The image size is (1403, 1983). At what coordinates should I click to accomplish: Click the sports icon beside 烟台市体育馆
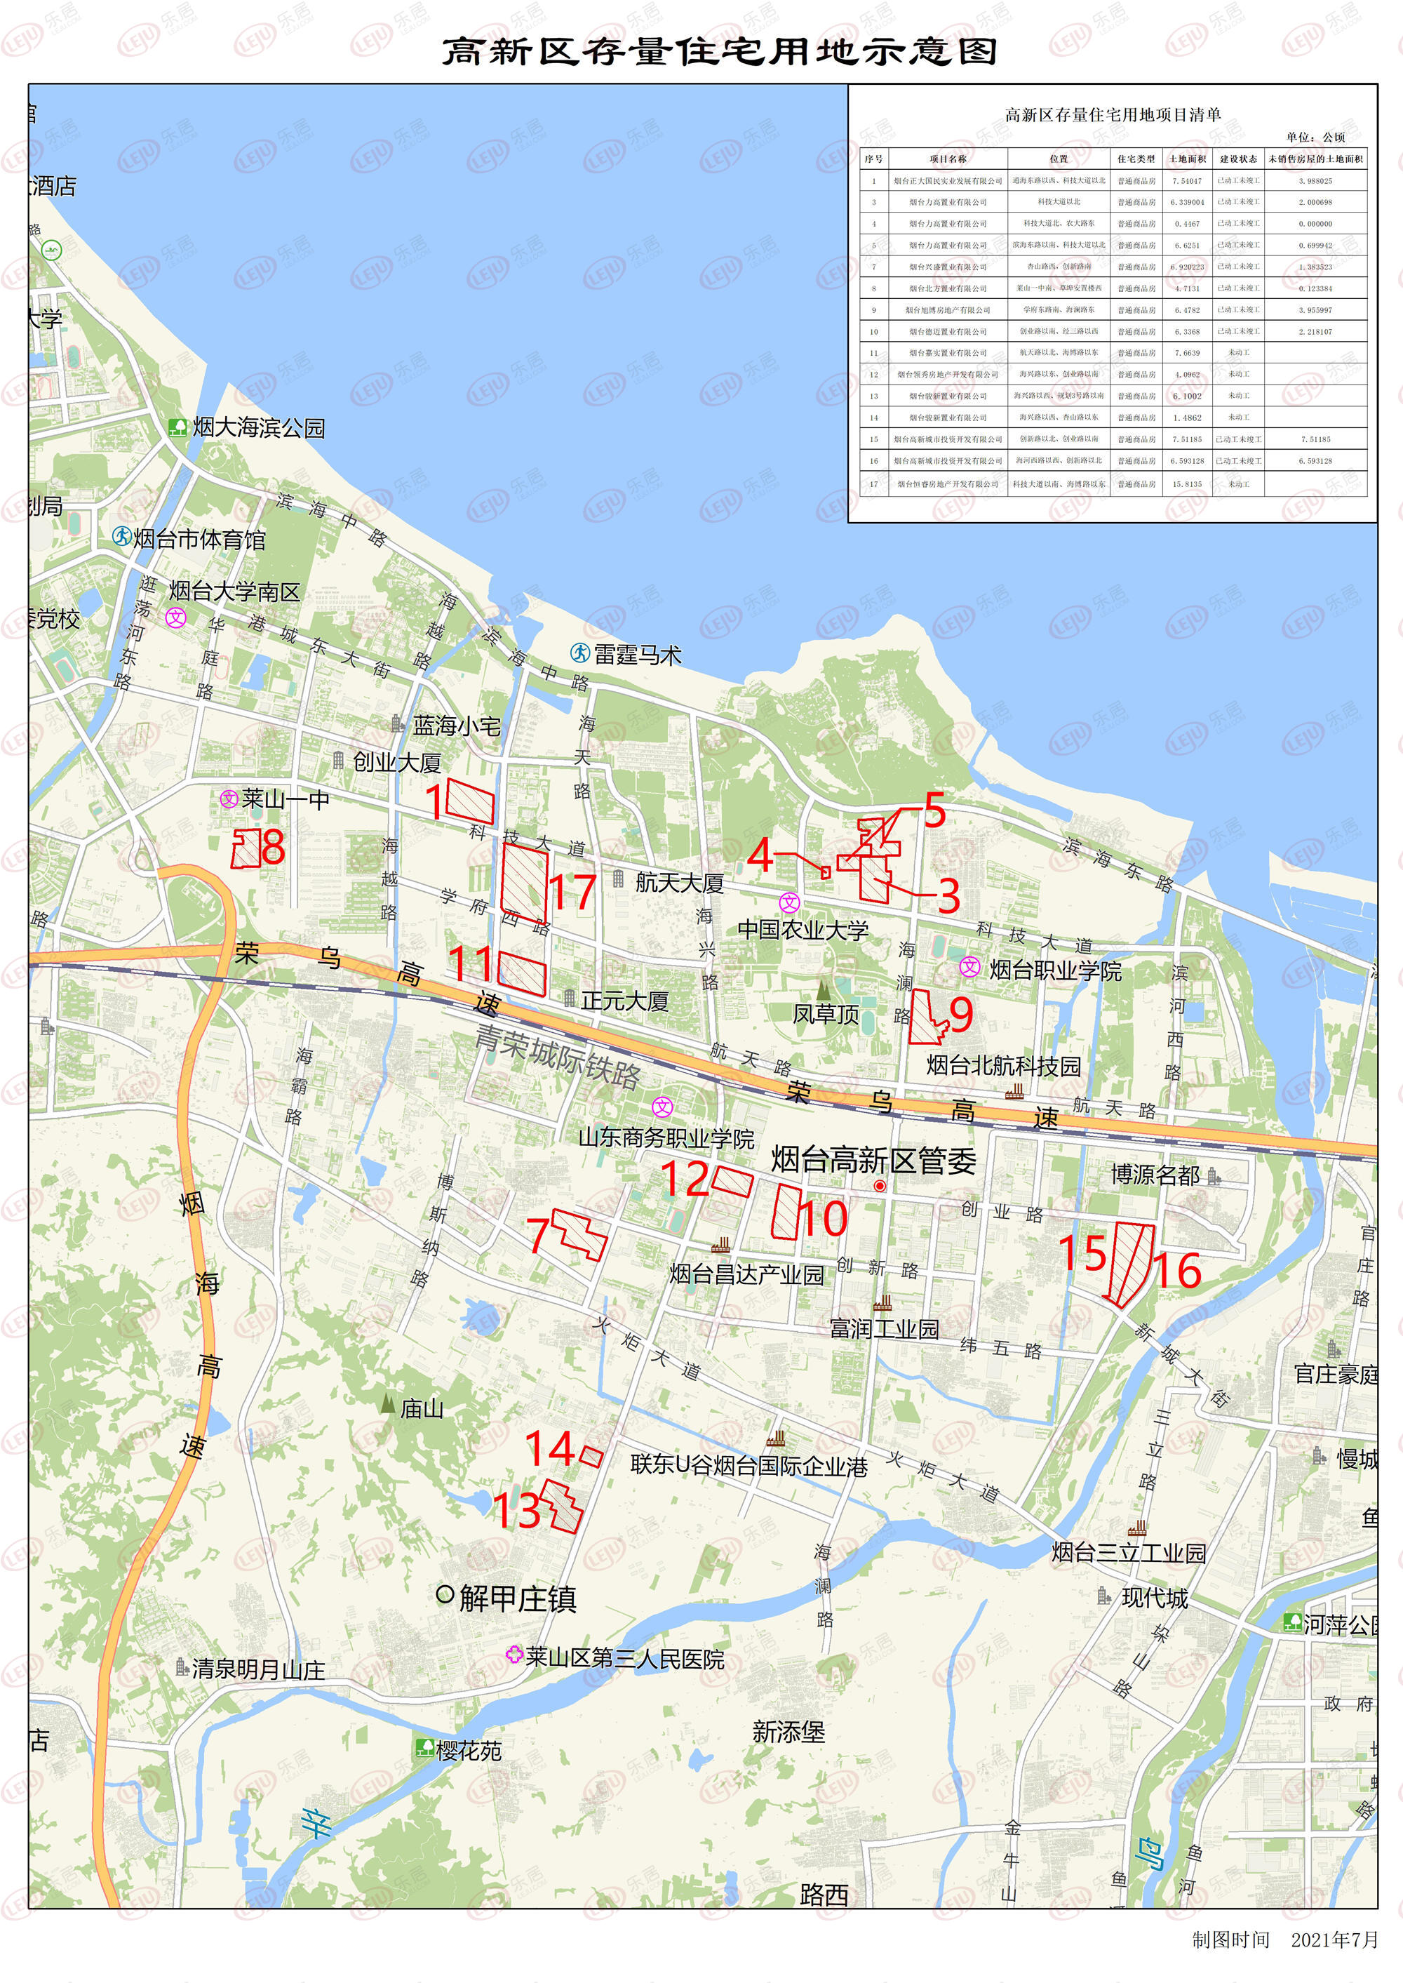123,538
